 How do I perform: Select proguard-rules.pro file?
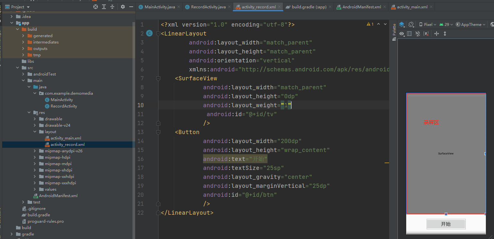(43, 221)
